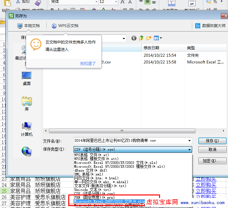
Task: Go up one folder level
Action: [141, 38]
